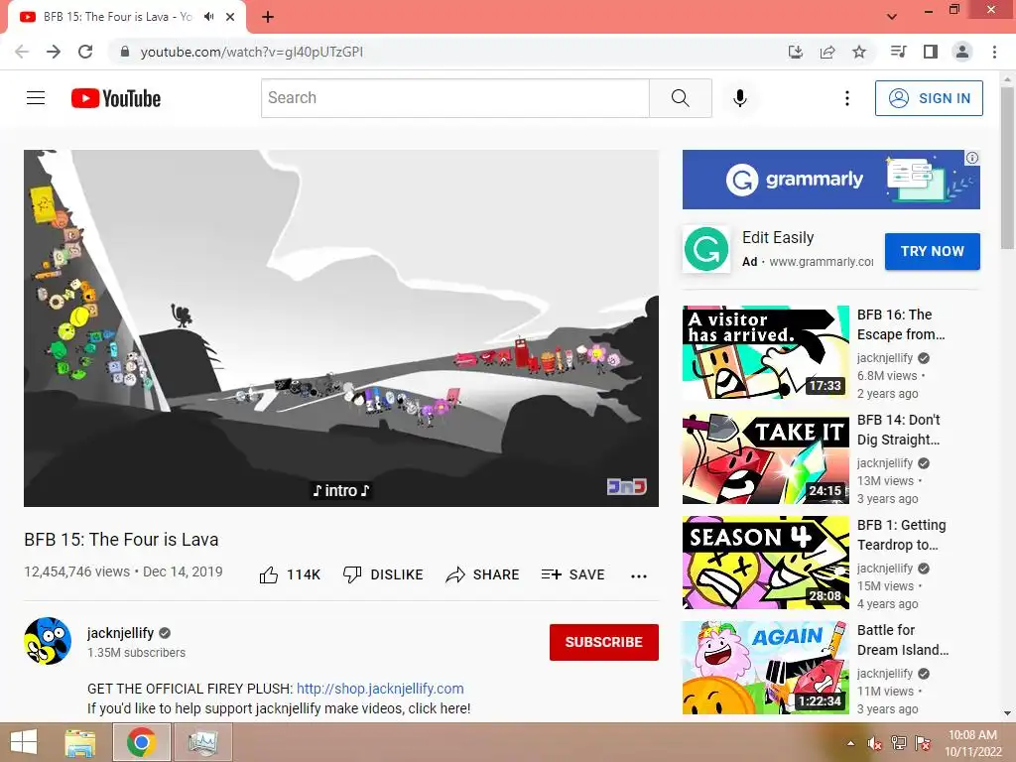Click the install app icon in address bar

pyautogui.click(x=796, y=52)
